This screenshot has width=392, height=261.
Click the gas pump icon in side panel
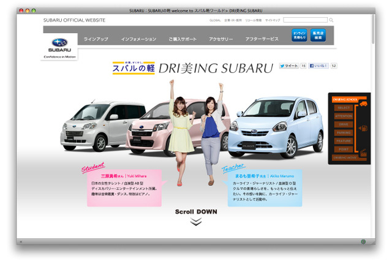(363, 128)
